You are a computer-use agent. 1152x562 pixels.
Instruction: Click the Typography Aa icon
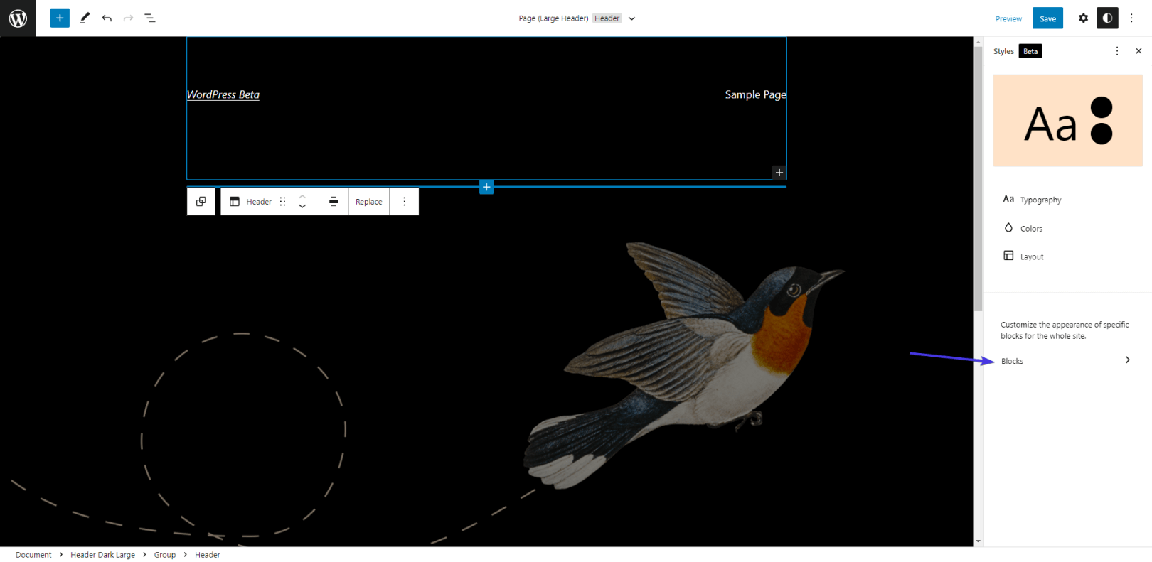tap(1008, 199)
